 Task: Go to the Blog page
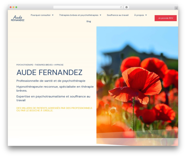89,22
